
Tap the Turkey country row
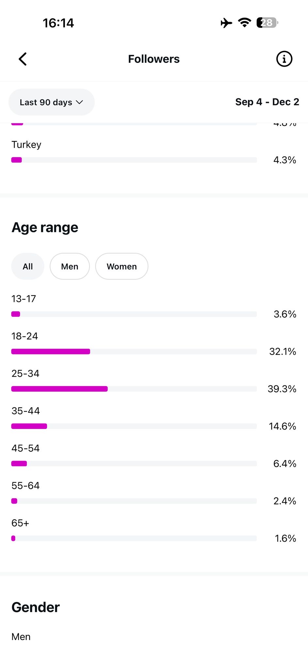click(x=26, y=145)
